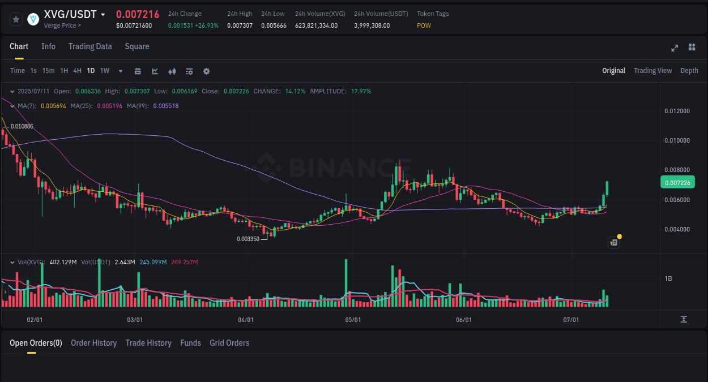Open the technical indicators icon
Screen dimensions: 708x382
tap(172, 71)
